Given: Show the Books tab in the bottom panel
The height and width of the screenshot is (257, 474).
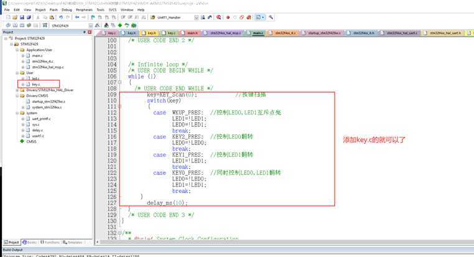Looking at the screenshot, I should [29, 242].
